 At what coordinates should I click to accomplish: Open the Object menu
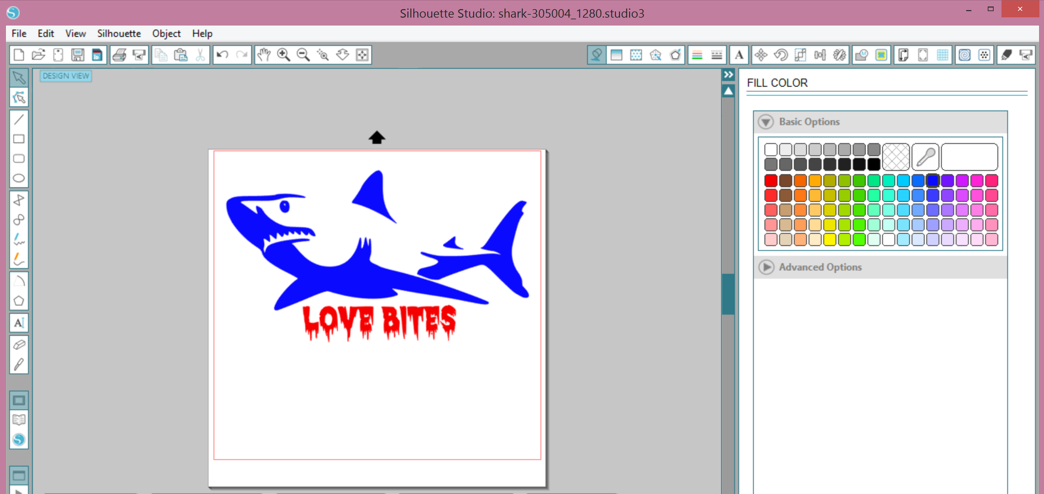(x=166, y=33)
